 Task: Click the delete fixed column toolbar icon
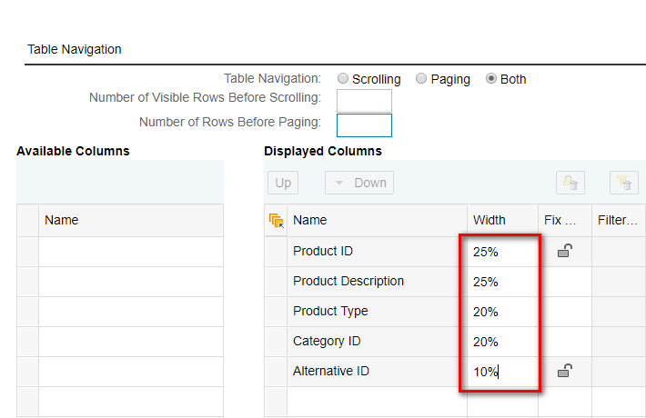[x=571, y=183]
